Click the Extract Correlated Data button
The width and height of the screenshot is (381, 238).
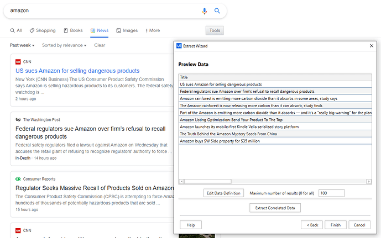275,208
